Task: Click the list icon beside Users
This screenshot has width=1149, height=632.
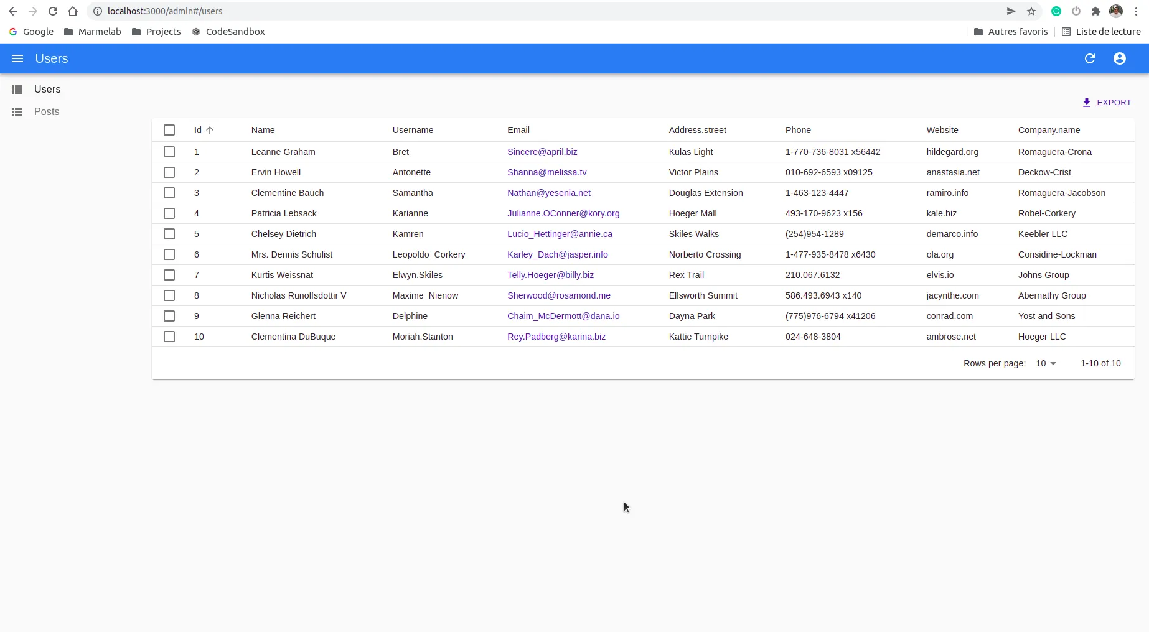Action: point(17,90)
